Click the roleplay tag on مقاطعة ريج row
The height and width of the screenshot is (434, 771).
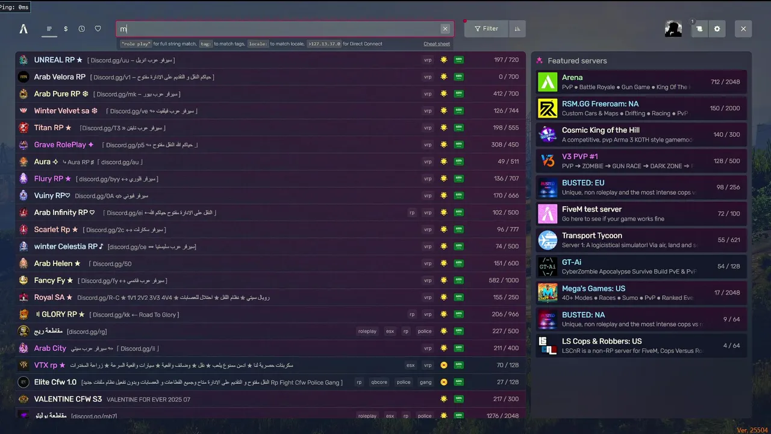click(367, 331)
